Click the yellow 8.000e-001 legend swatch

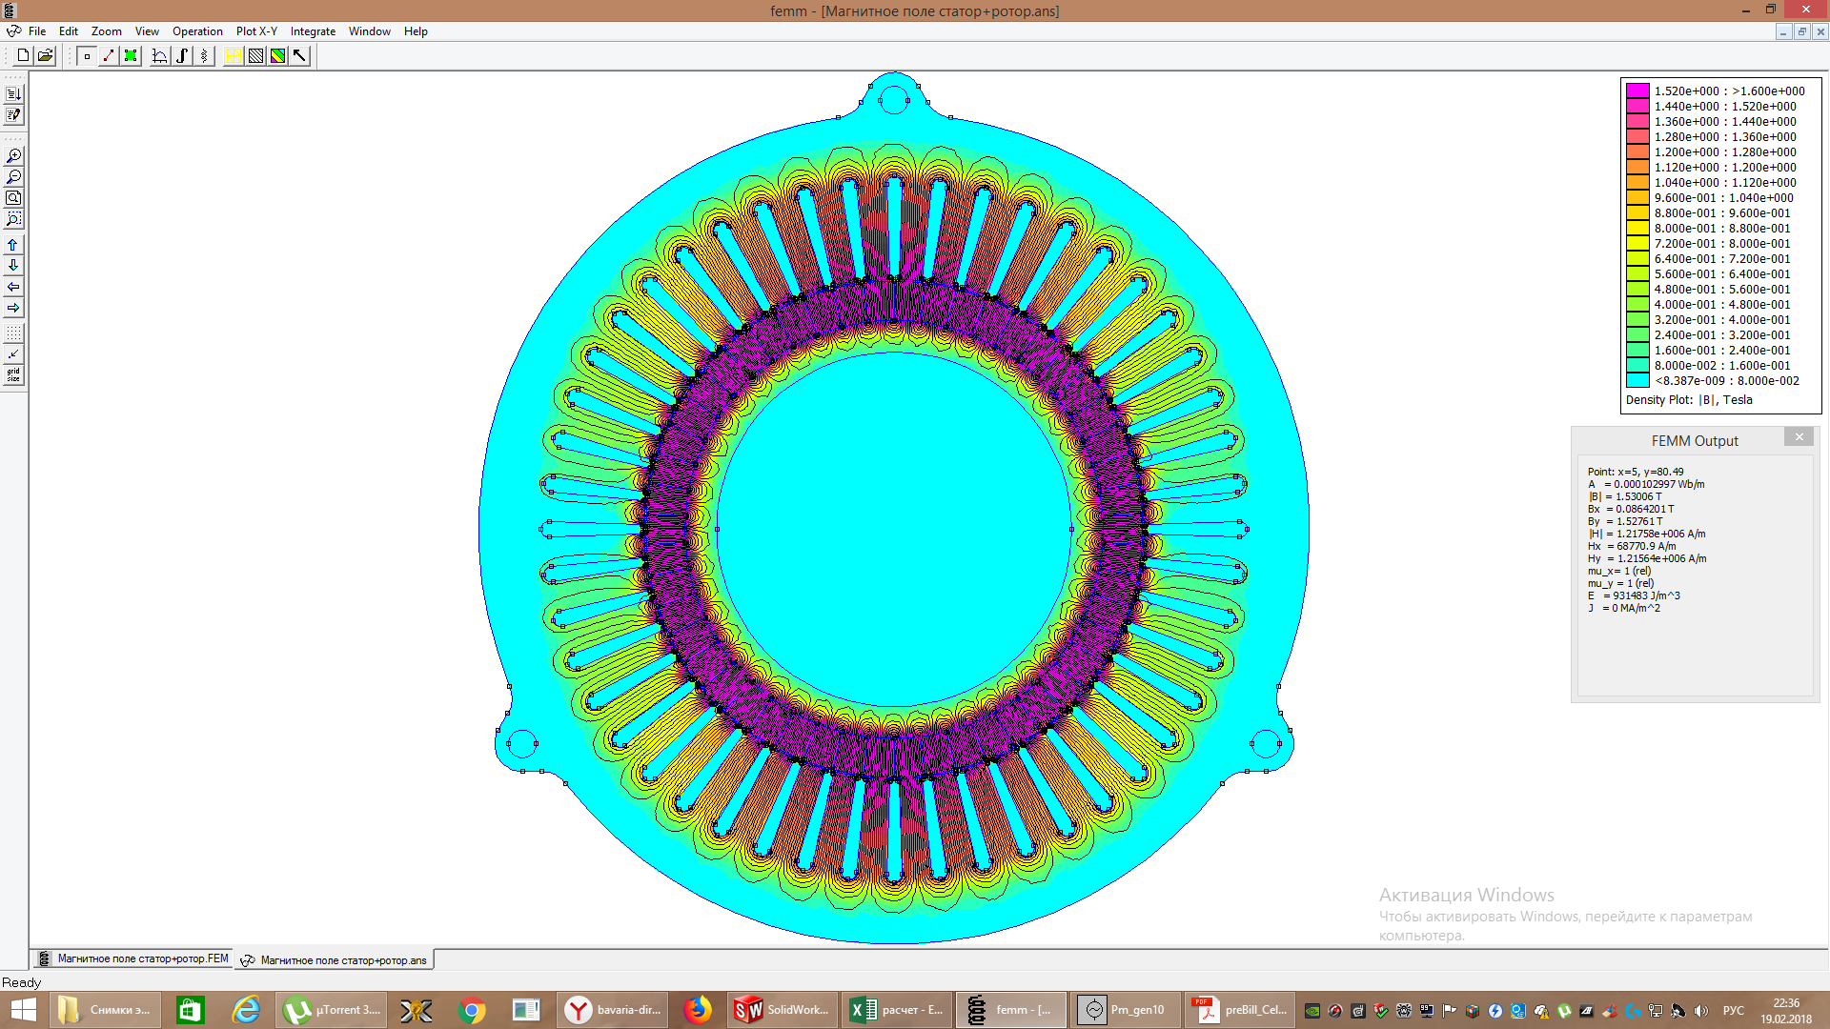pos(1637,229)
